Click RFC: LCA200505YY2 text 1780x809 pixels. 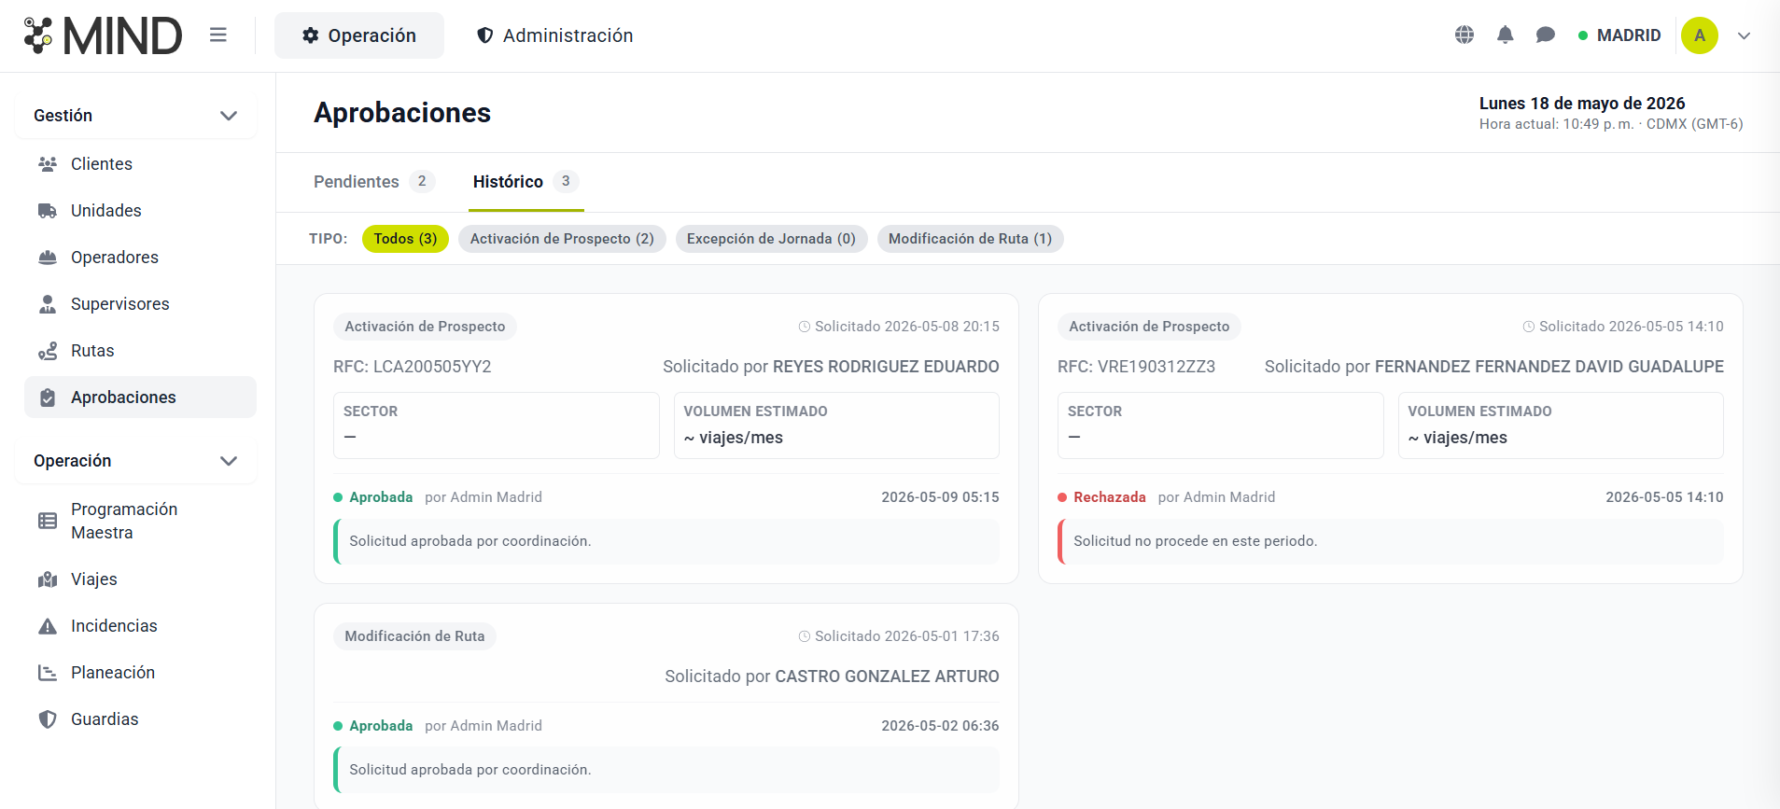413,367
